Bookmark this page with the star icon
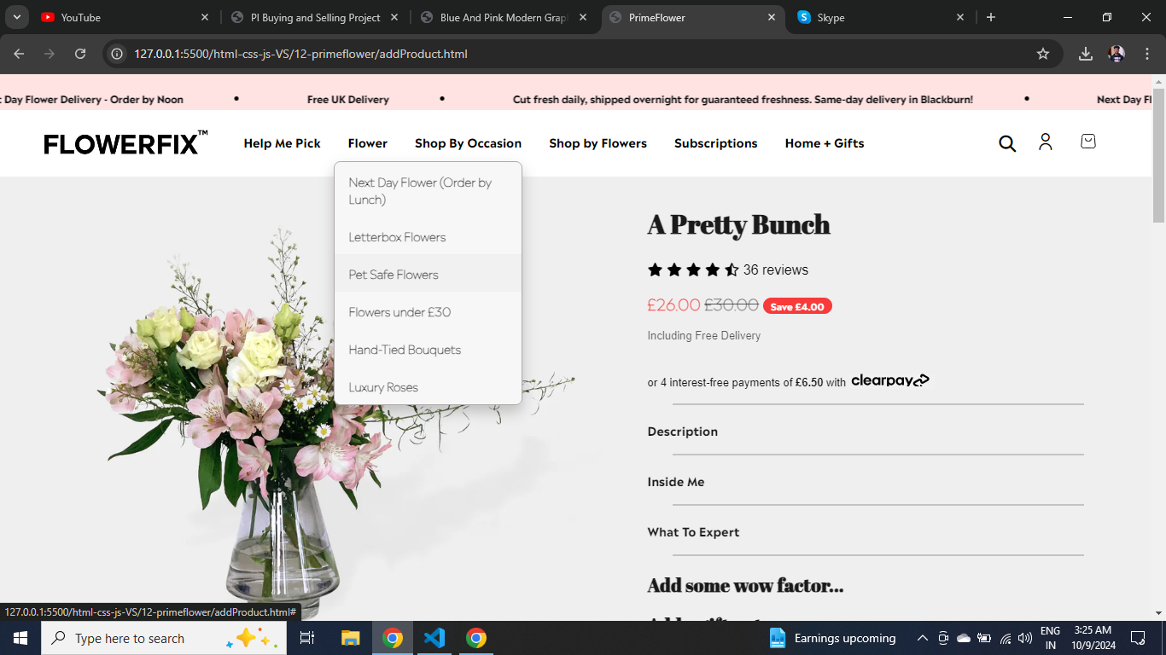This screenshot has width=1166, height=655. [1043, 54]
